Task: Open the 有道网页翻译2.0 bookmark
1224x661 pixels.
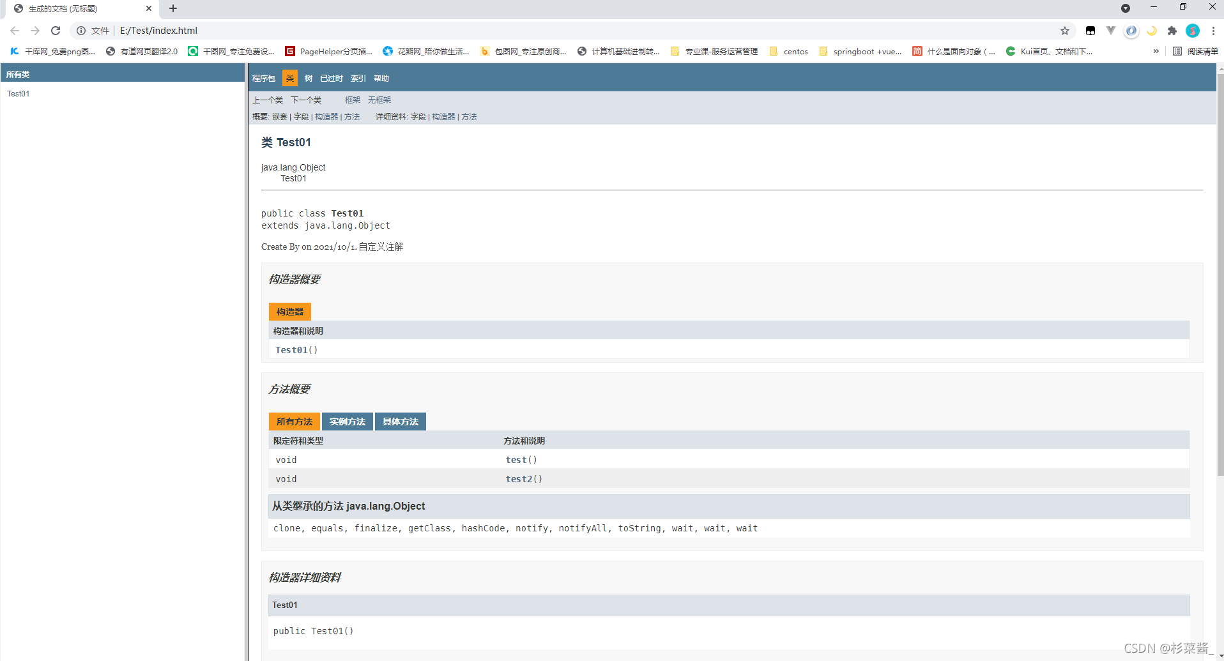Action: (142, 51)
